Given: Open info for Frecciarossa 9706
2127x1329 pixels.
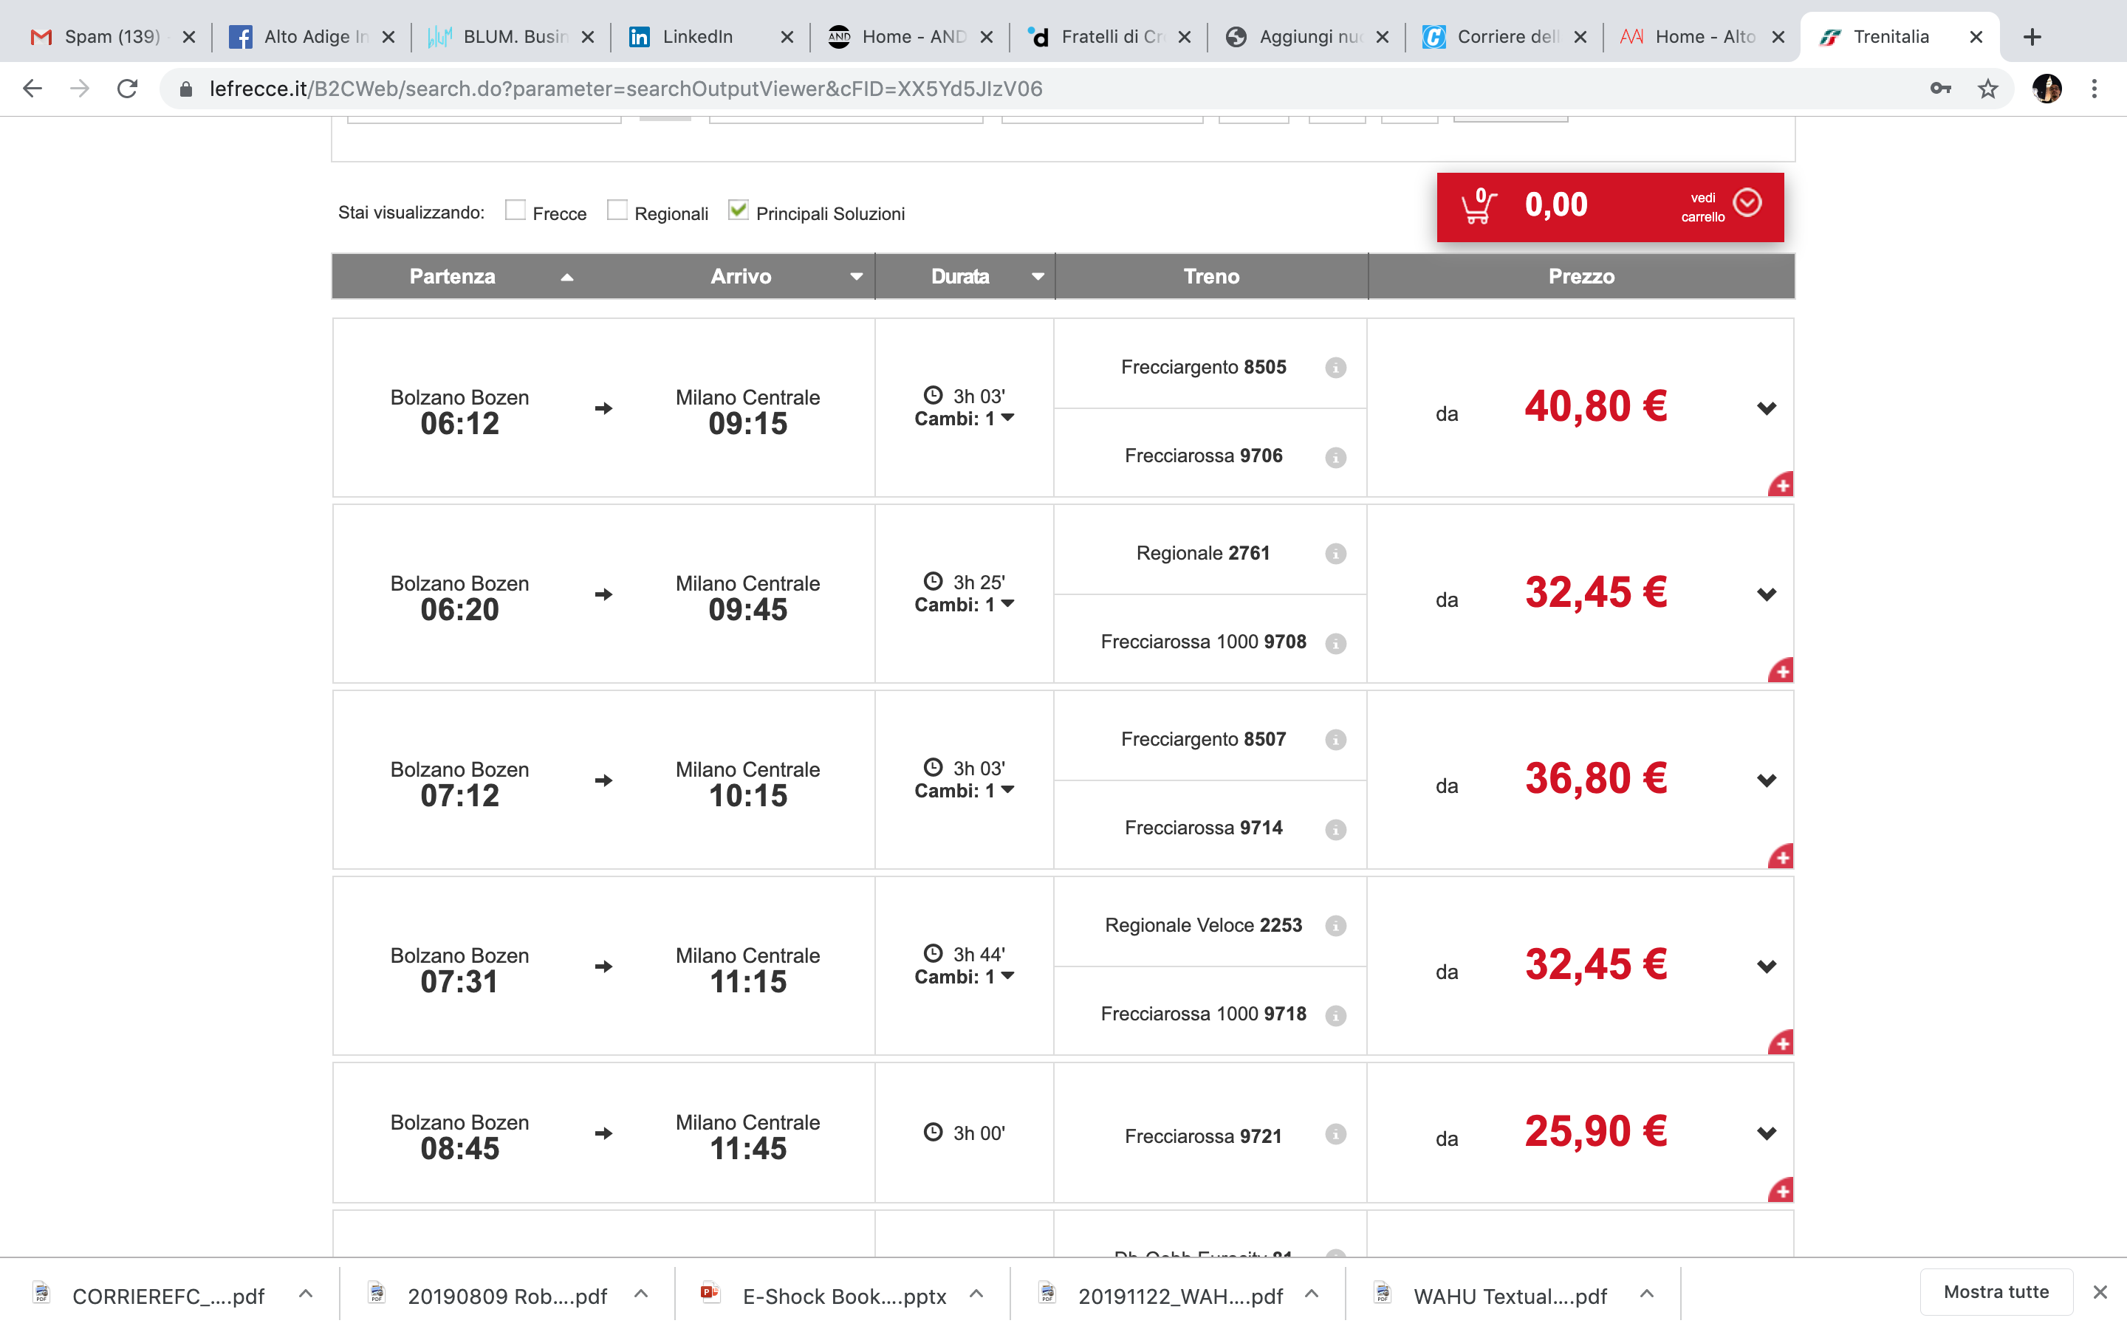Looking at the screenshot, I should [x=1335, y=457].
